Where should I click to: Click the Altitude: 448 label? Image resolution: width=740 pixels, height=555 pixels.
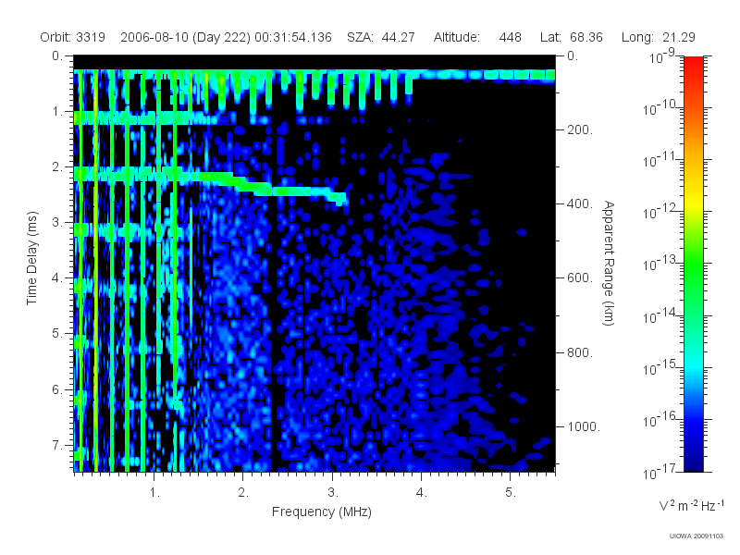477,37
